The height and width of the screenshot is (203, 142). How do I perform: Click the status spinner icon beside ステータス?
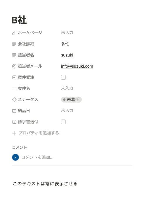14,100
